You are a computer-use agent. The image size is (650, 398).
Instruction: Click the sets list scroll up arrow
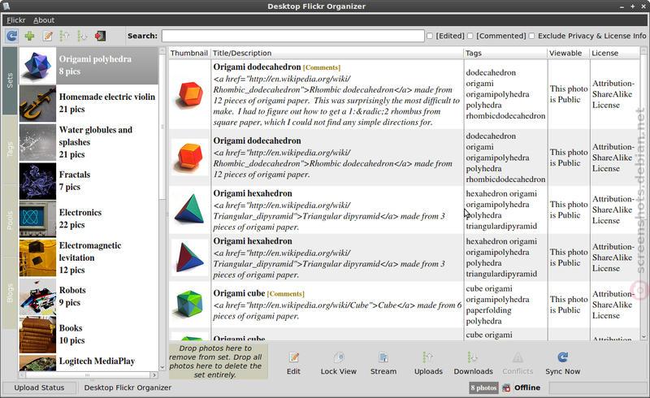coord(162,51)
